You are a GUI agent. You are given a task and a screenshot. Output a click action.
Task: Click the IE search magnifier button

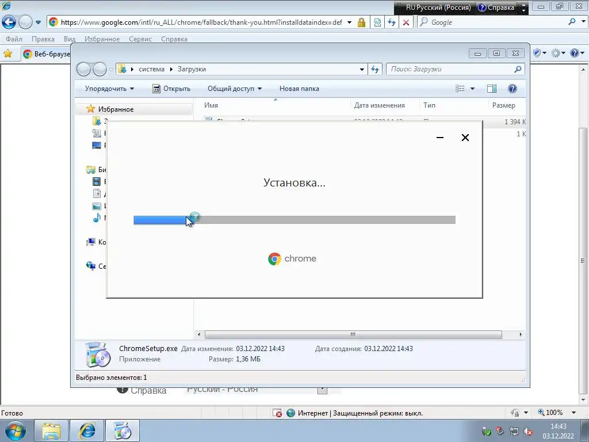(572, 22)
